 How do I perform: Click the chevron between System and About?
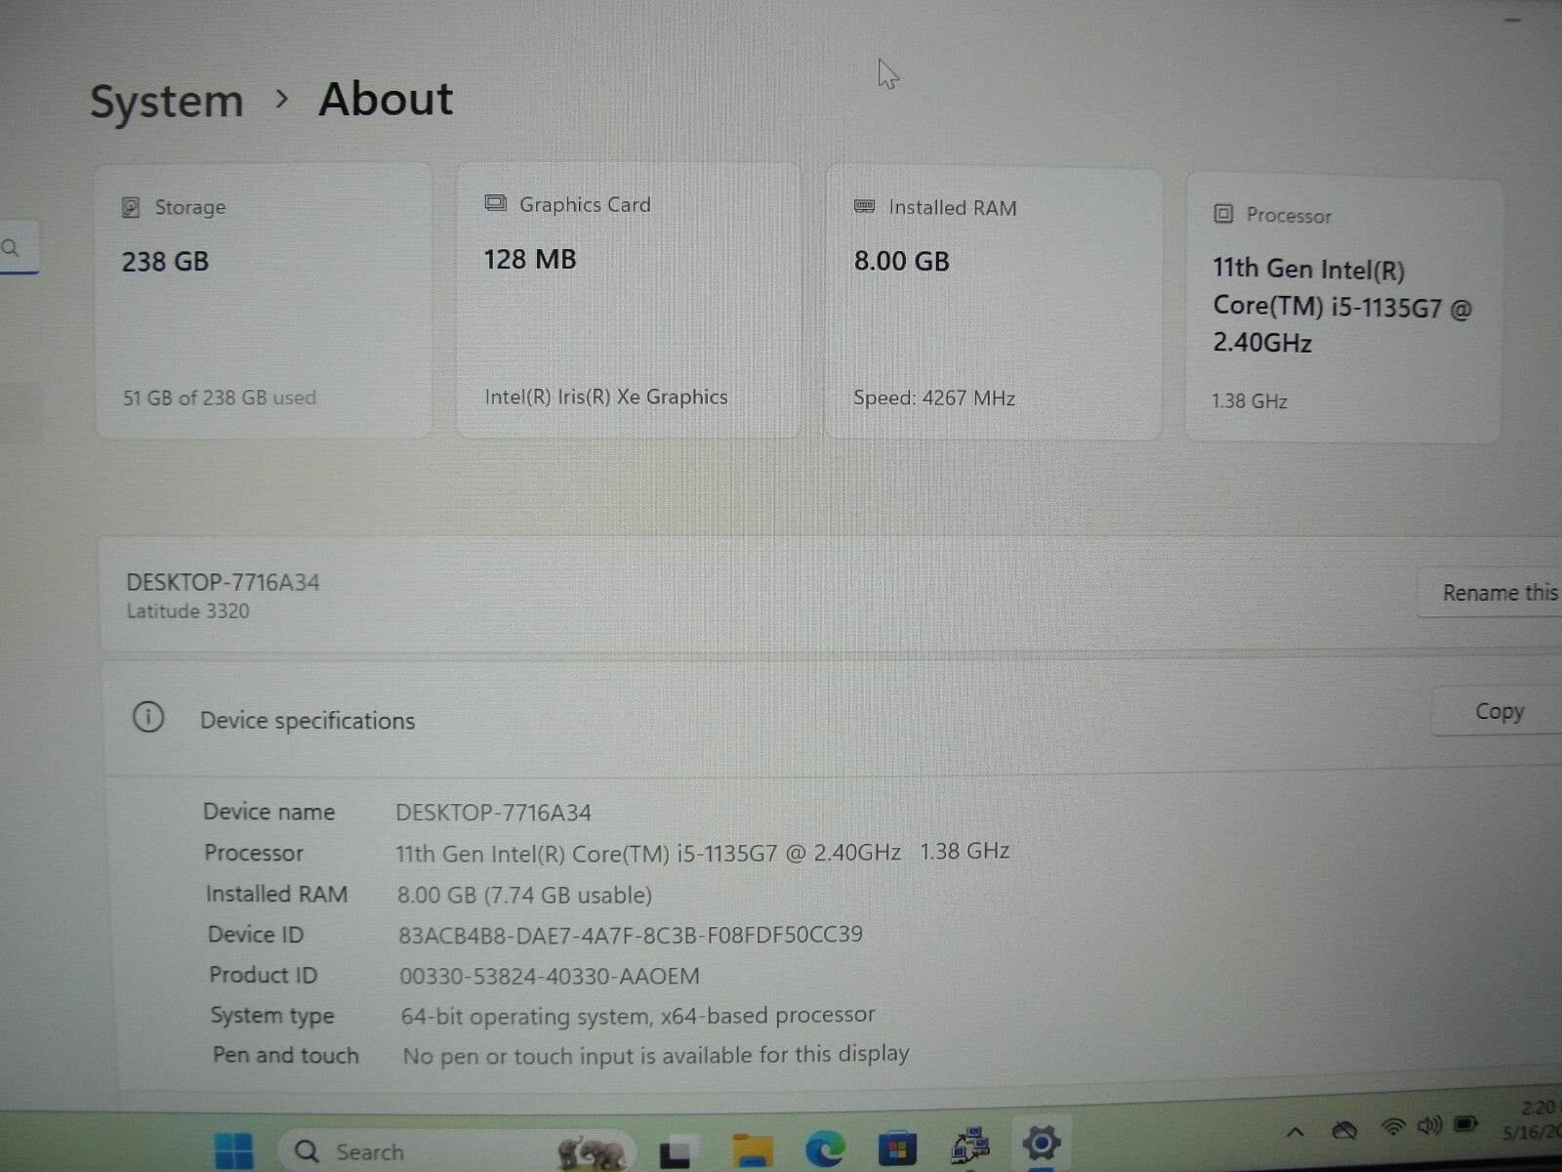284,99
